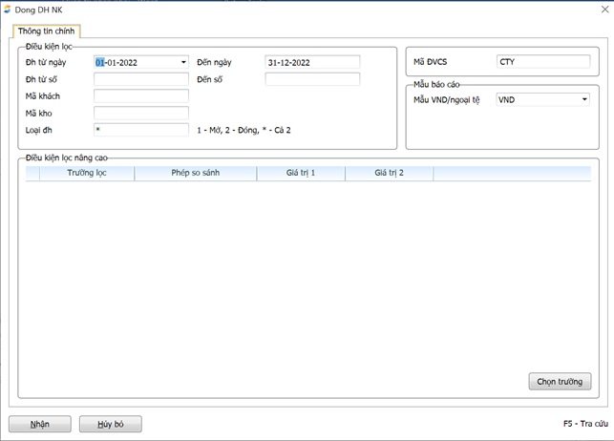Image resolution: width=614 pixels, height=441 pixels.
Task: Confirm with the Nhận button
Action: tap(39, 424)
